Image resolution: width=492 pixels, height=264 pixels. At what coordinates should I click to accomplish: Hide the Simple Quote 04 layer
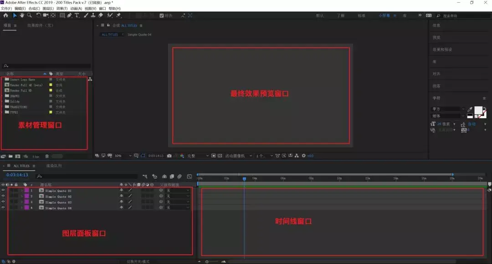[x=3, y=207]
